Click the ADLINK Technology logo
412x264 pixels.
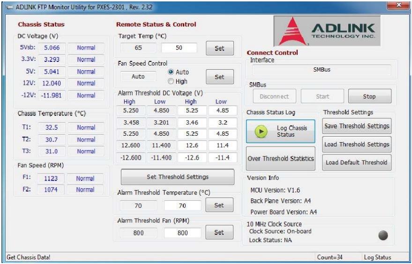[x=327, y=31]
